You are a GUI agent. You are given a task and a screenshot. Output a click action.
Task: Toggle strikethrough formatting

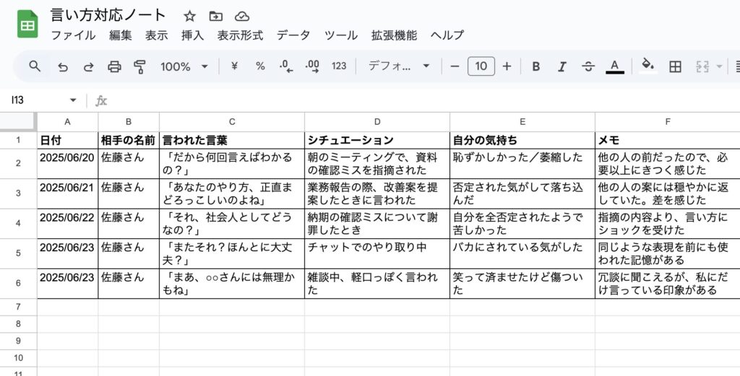(x=588, y=67)
